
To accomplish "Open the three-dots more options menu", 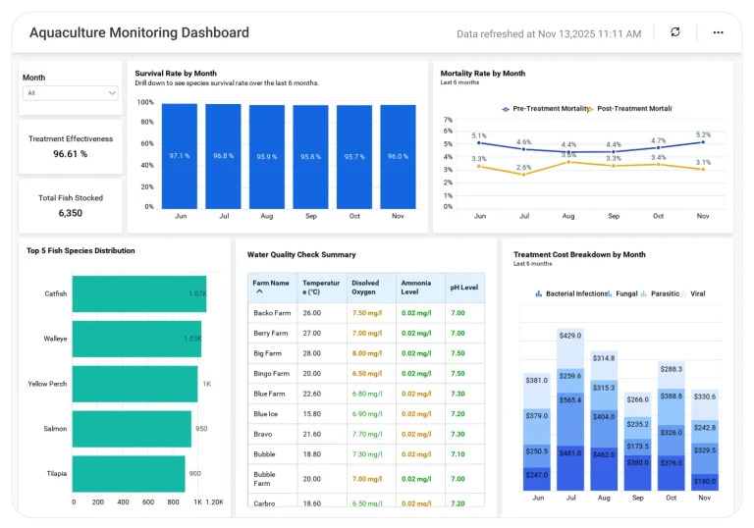I will coord(718,32).
